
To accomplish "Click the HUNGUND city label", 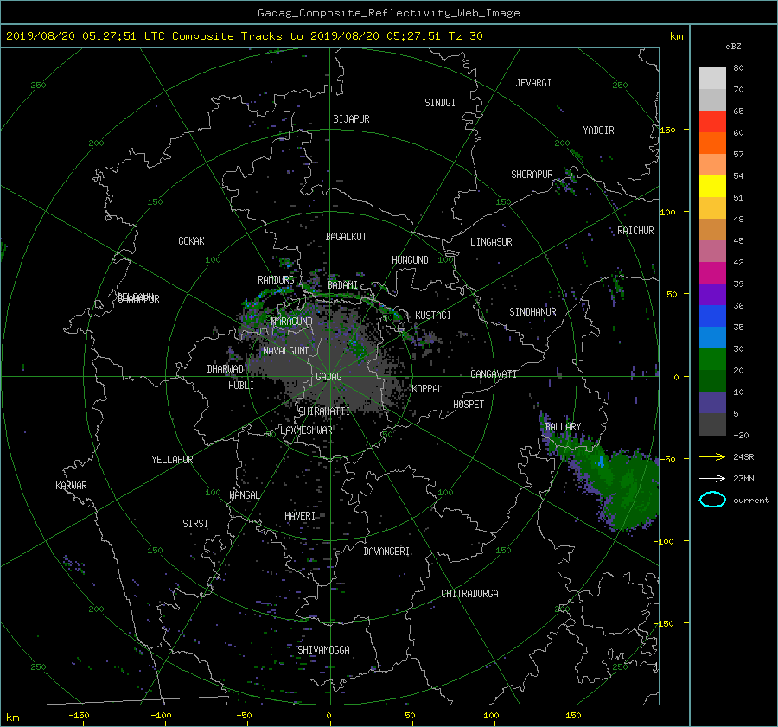I will click(410, 260).
